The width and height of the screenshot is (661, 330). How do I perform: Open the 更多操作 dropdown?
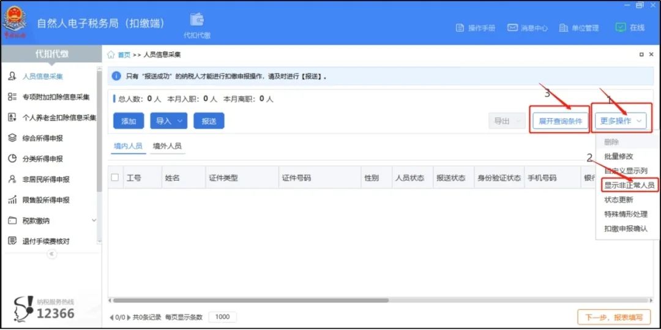point(622,121)
